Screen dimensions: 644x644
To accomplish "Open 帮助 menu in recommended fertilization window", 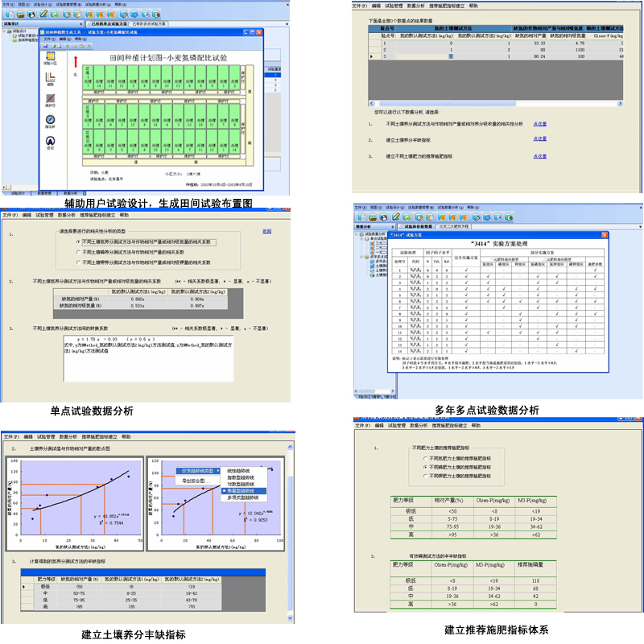I will coord(476,426).
